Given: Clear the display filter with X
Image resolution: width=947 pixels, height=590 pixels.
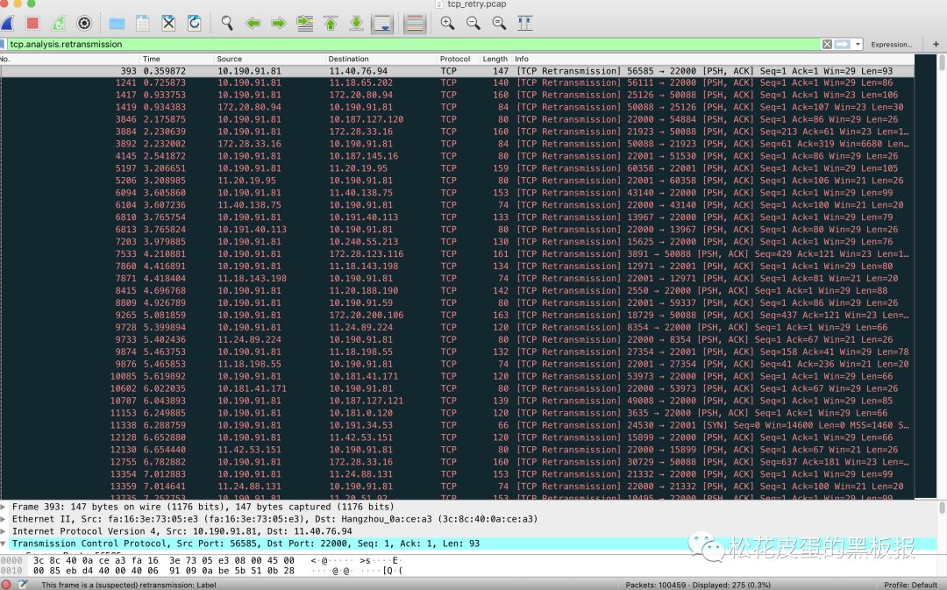Looking at the screenshot, I should point(827,44).
